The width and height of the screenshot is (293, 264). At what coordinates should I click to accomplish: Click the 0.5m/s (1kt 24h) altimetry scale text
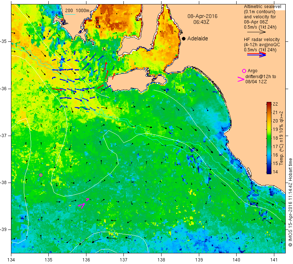tap(260, 27)
